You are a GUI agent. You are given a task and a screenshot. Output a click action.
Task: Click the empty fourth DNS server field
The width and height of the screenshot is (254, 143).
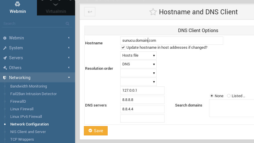142,118
